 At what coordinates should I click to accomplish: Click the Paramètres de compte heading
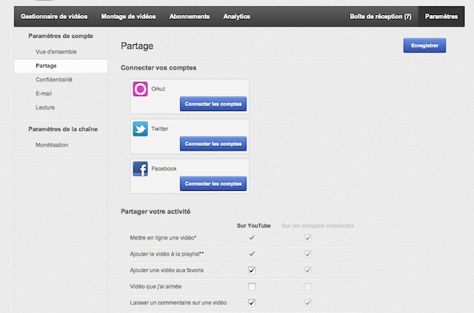tap(61, 36)
